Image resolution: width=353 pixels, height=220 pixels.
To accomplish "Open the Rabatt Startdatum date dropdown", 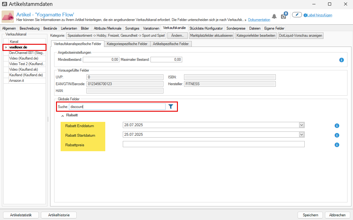I will click(302, 135).
